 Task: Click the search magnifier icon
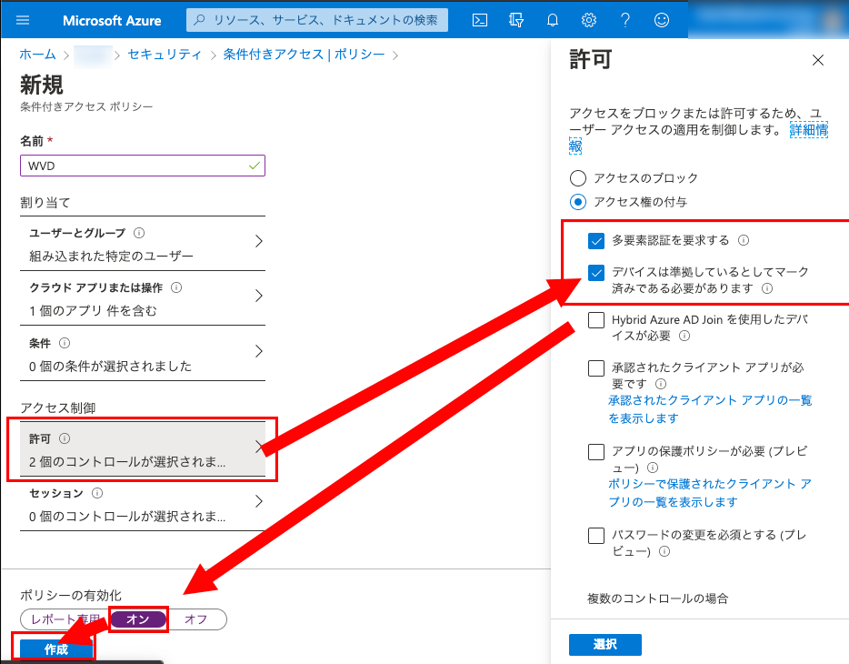tap(199, 20)
